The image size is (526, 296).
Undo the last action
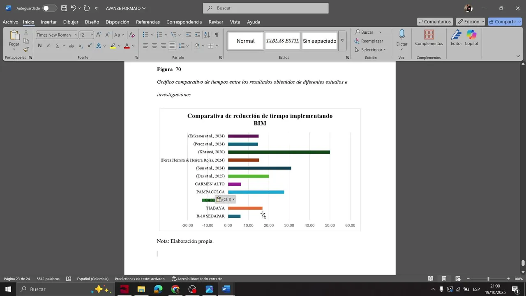74,8
